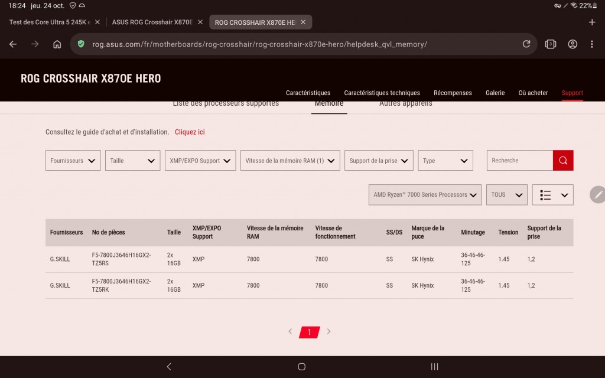Open the browser home page icon
The height and width of the screenshot is (378, 605).
[x=57, y=44]
